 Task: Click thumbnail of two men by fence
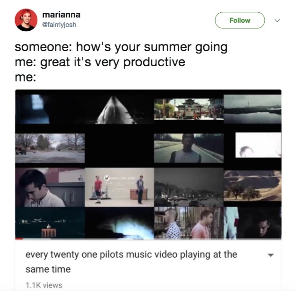pos(189,223)
